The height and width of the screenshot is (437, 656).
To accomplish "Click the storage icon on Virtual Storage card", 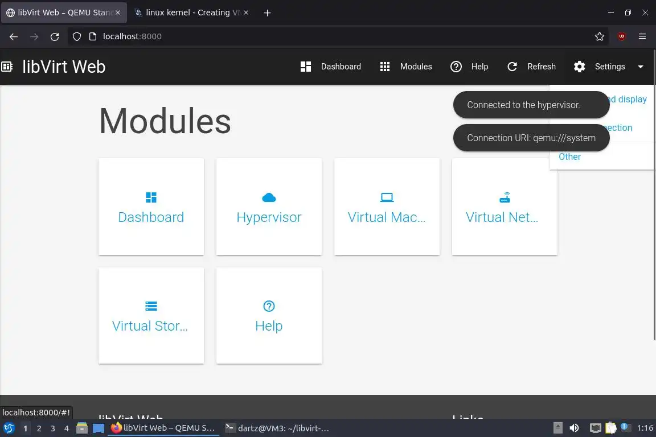I will click(151, 306).
